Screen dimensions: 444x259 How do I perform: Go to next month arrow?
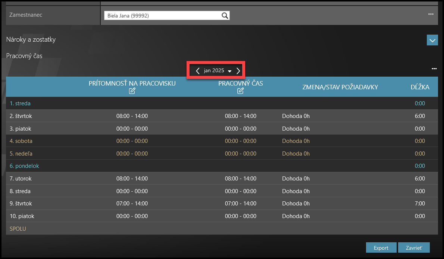(238, 71)
